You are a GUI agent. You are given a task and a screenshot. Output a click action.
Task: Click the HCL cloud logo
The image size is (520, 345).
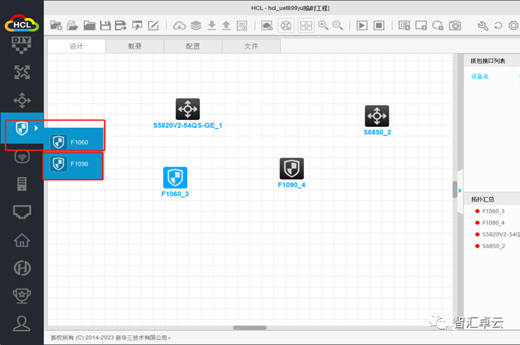(22, 23)
